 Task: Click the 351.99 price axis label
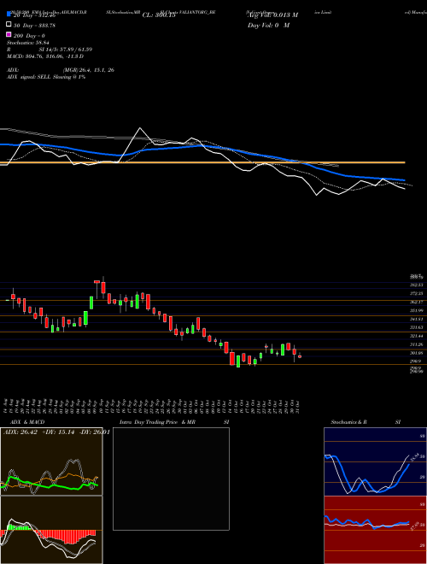pos(416,310)
